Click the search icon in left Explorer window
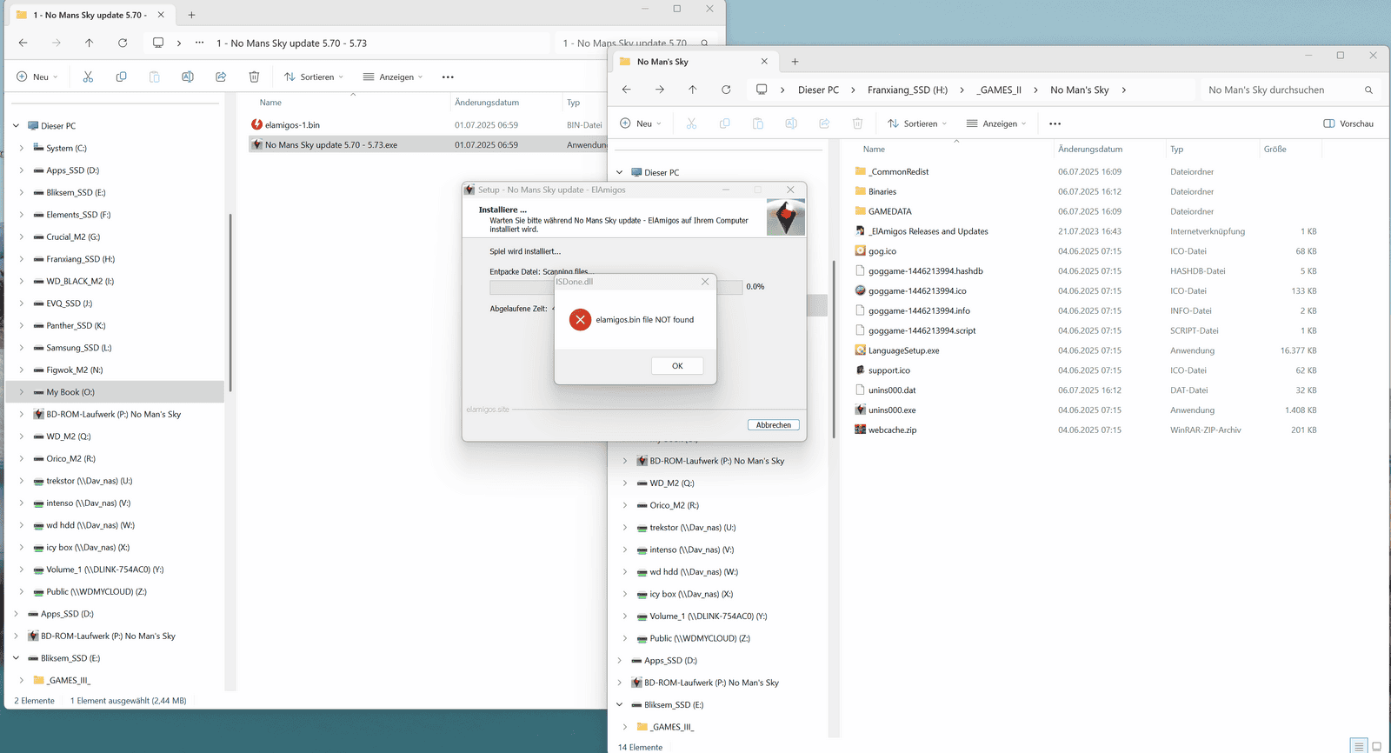Screen dimensions: 1391x753 click(x=704, y=43)
